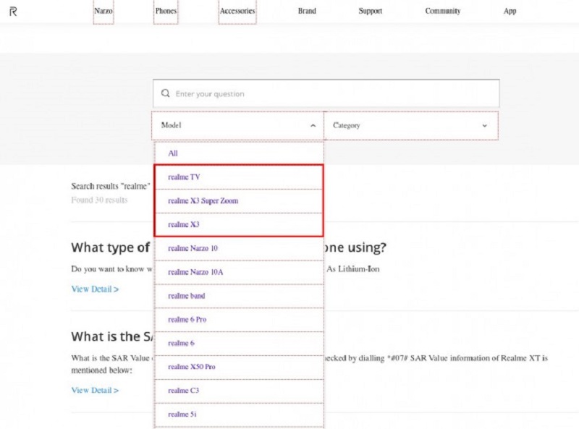Image resolution: width=579 pixels, height=429 pixels.
Task: Select 'realme Narzo 10' from list
Action: (239, 248)
